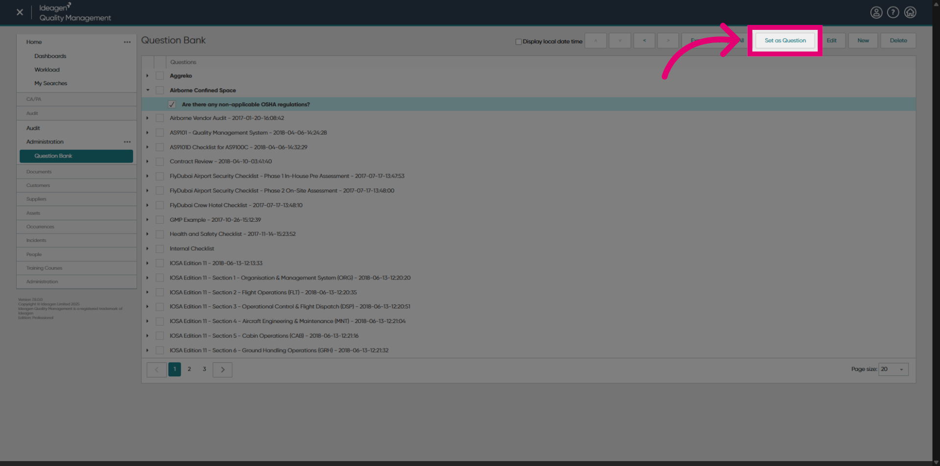The image size is (940, 466).
Task: Select current page 1 button
Action: pos(175,370)
